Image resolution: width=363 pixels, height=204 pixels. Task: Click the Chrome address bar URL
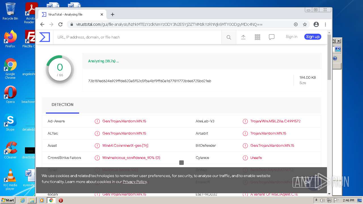pyautogui.click(x=169, y=24)
